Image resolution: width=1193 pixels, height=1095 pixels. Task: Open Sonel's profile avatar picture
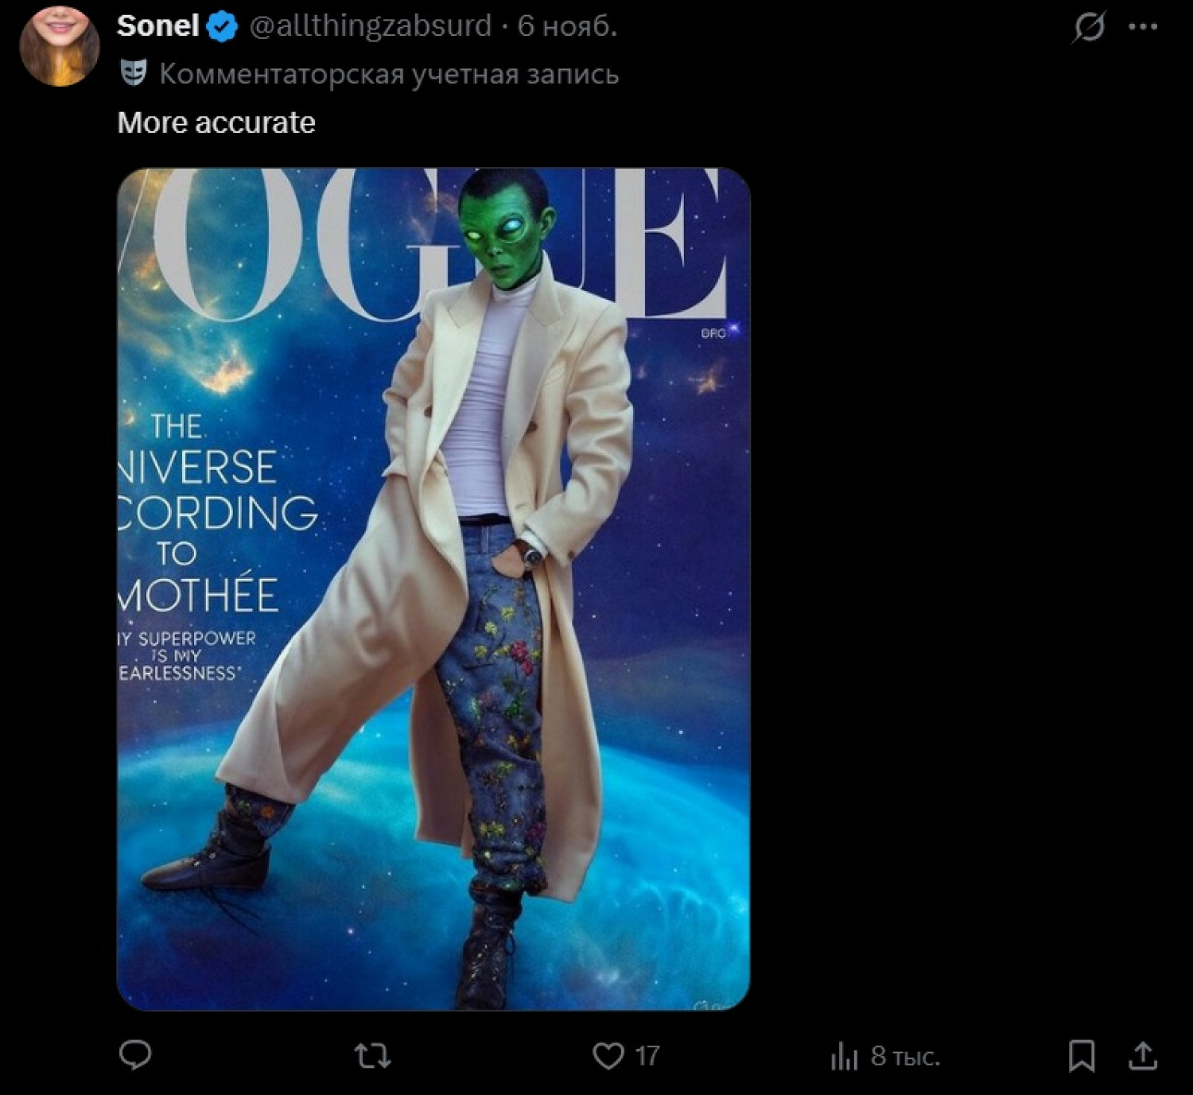click(x=59, y=46)
